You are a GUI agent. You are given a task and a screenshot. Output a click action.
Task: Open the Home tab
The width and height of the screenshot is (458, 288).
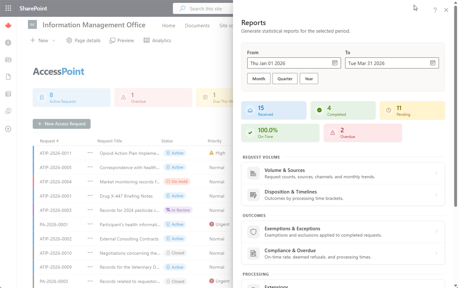click(x=168, y=25)
